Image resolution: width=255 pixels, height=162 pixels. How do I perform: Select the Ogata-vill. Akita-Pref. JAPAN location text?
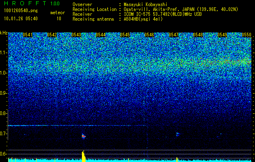(x=181, y=9)
